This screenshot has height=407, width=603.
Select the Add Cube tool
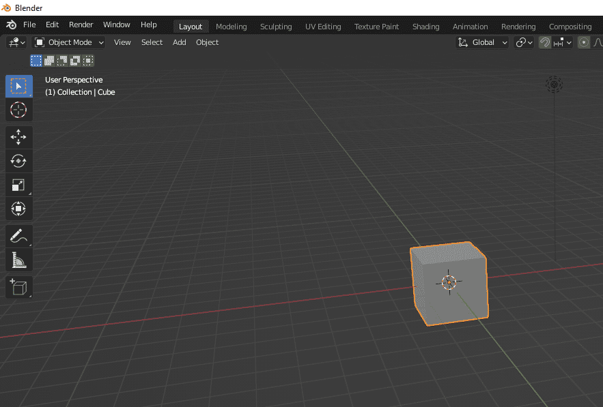point(18,286)
